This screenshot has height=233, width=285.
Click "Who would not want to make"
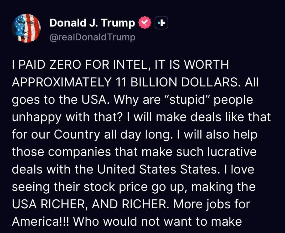click(157, 221)
